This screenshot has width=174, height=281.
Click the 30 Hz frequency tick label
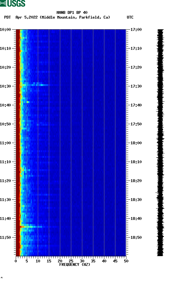(82, 261)
